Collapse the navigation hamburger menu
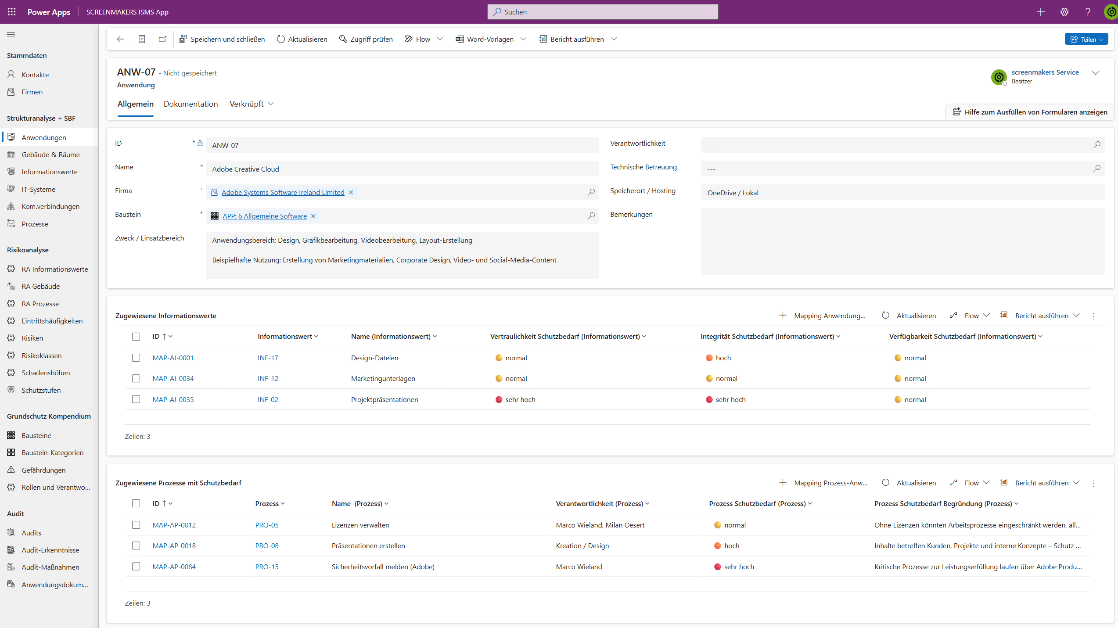The width and height of the screenshot is (1118, 628). pyautogui.click(x=11, y=35)
